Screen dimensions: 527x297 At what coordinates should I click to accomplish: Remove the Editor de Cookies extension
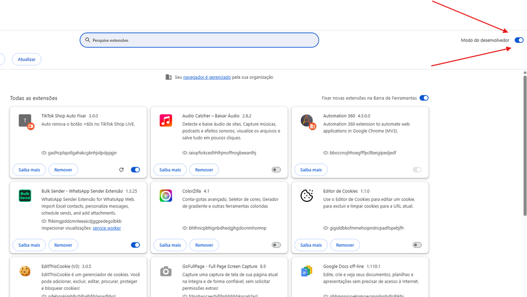345,245
